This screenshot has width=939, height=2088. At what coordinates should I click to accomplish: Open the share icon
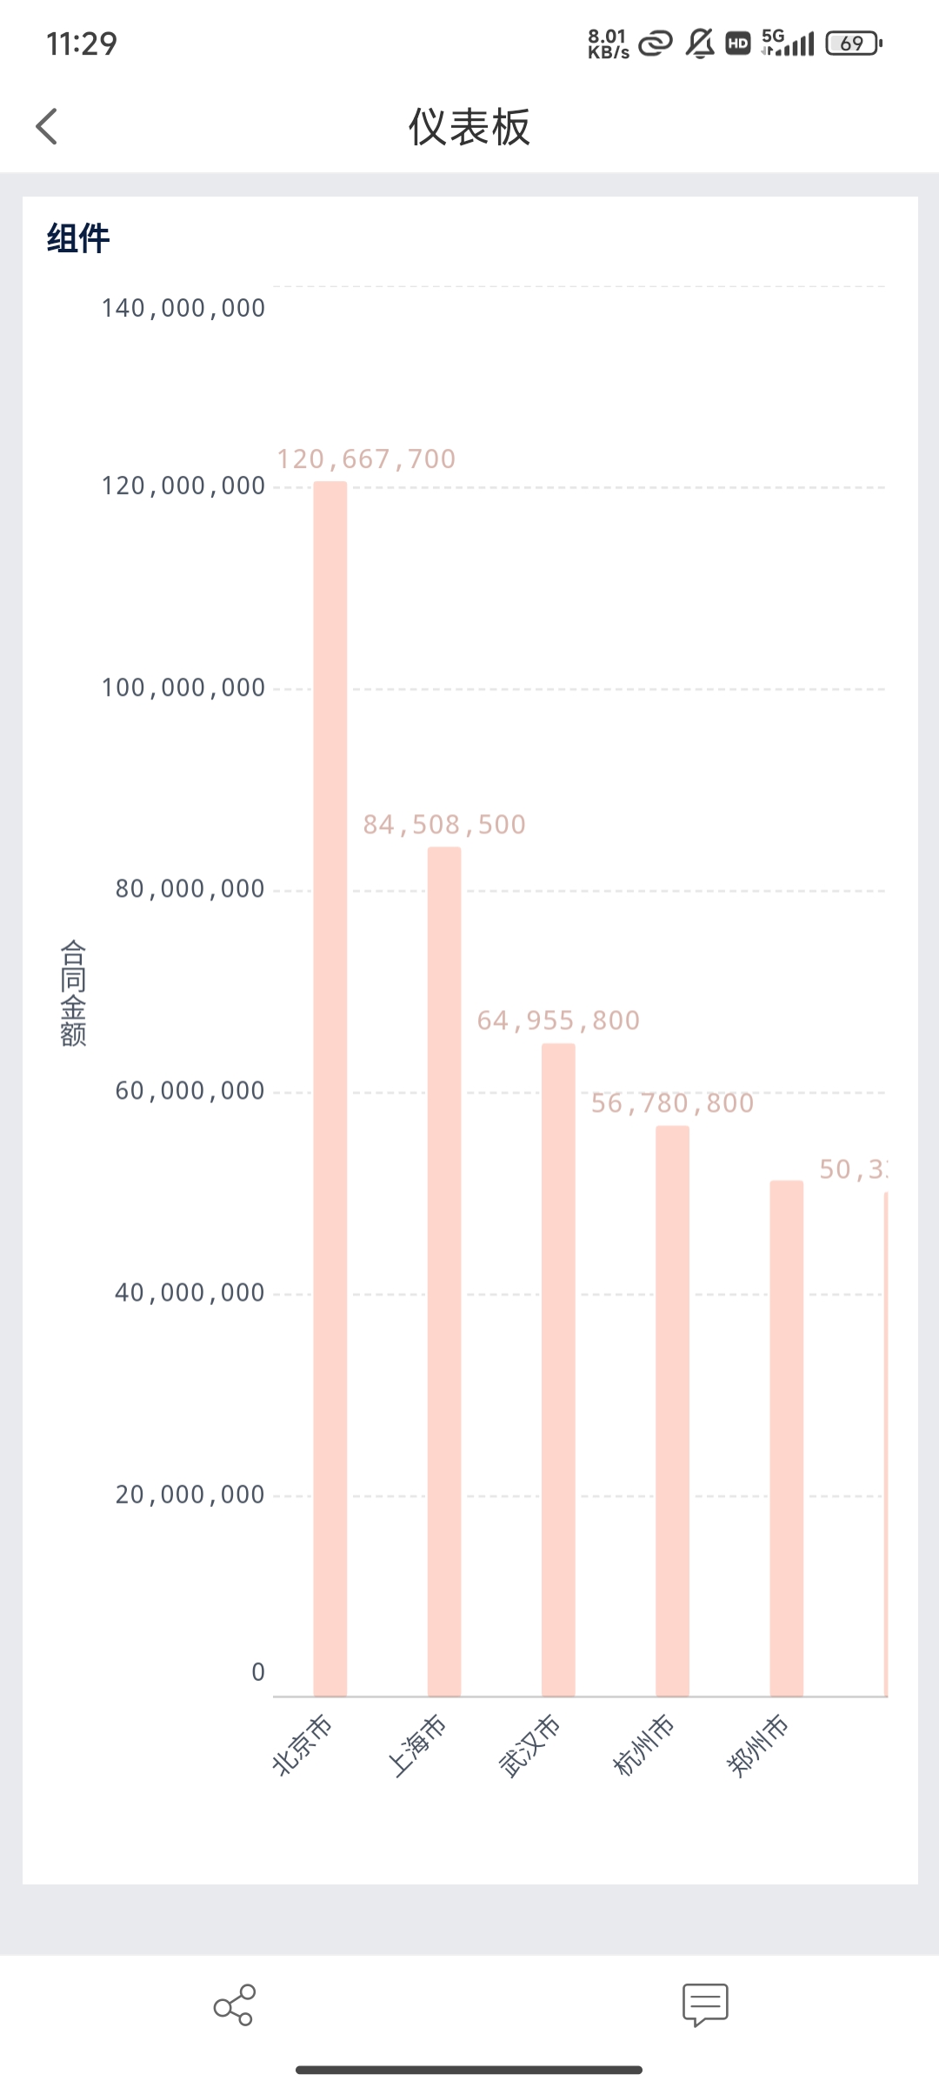click(234, 2004)
